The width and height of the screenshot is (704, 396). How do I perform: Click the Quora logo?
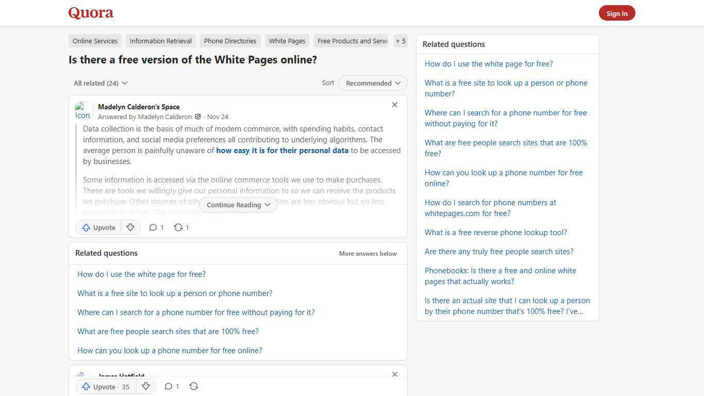pos(90,13)
